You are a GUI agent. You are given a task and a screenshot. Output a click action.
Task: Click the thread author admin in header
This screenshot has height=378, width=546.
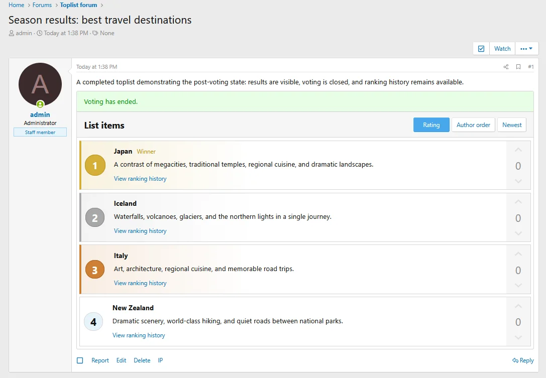24,33
